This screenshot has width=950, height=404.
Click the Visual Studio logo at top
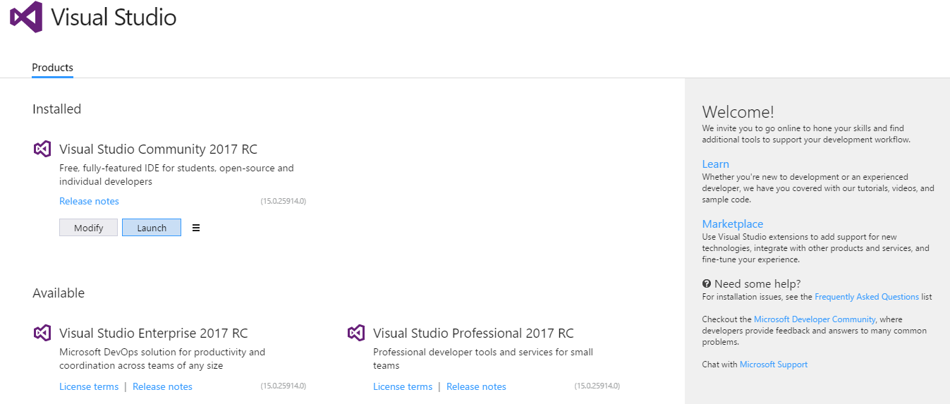click(x=26, y=17)
